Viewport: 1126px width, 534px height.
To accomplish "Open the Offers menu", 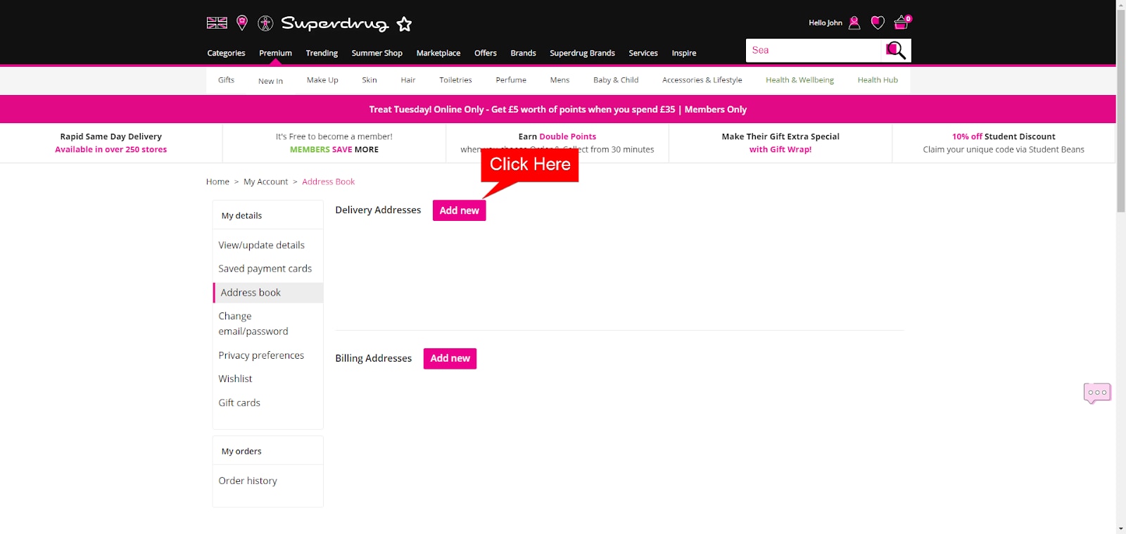I will pos(486,53).
